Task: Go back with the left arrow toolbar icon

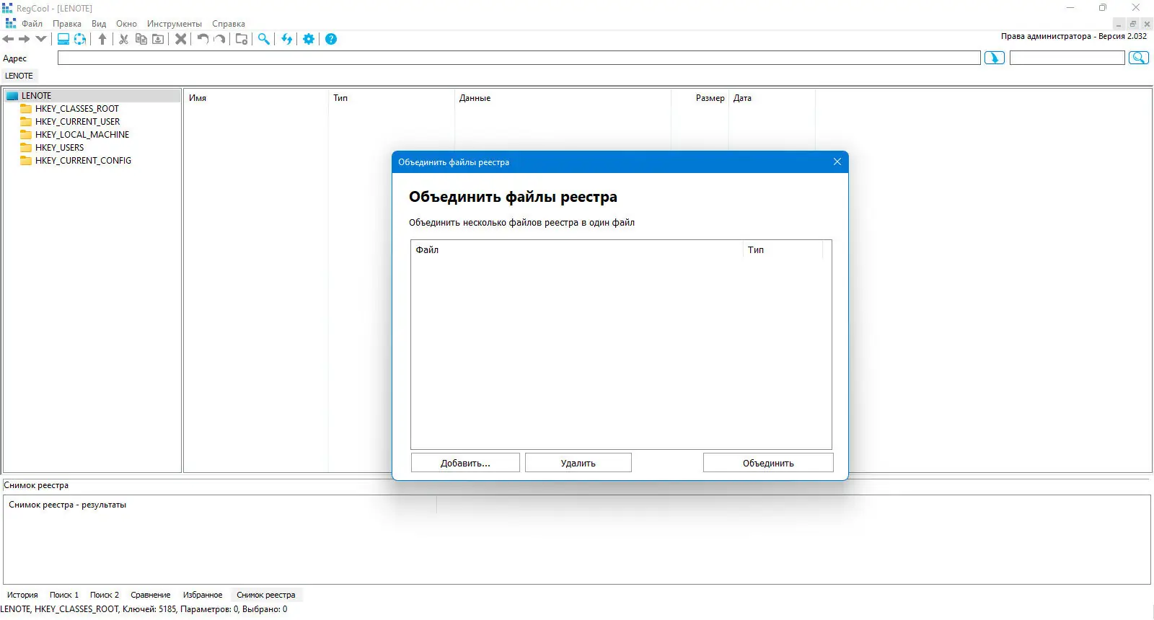Action: point(9,39)
